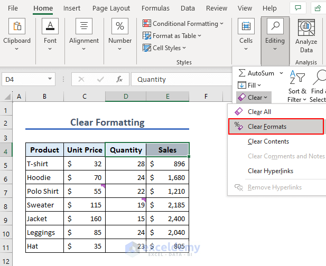Viewport: 326px width, 266px height.
Task: Switch to the Insert tab
Action: click(x=72, y=8)
